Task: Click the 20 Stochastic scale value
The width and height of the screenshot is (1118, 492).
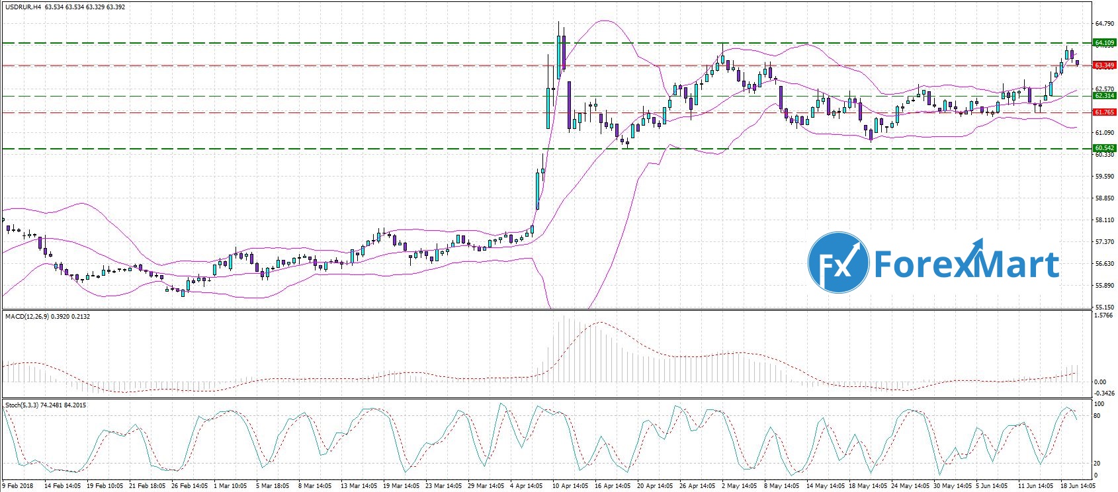Action: (x=1098, y=463)
